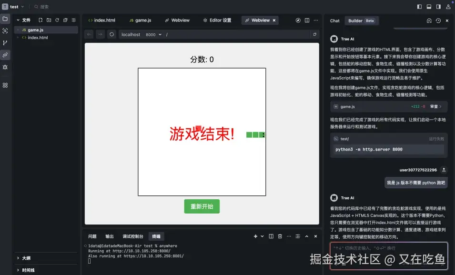This screenshot has width=455, height=275.
Task: Click the AI chat message input box
Action: click(x=389, y=255)
